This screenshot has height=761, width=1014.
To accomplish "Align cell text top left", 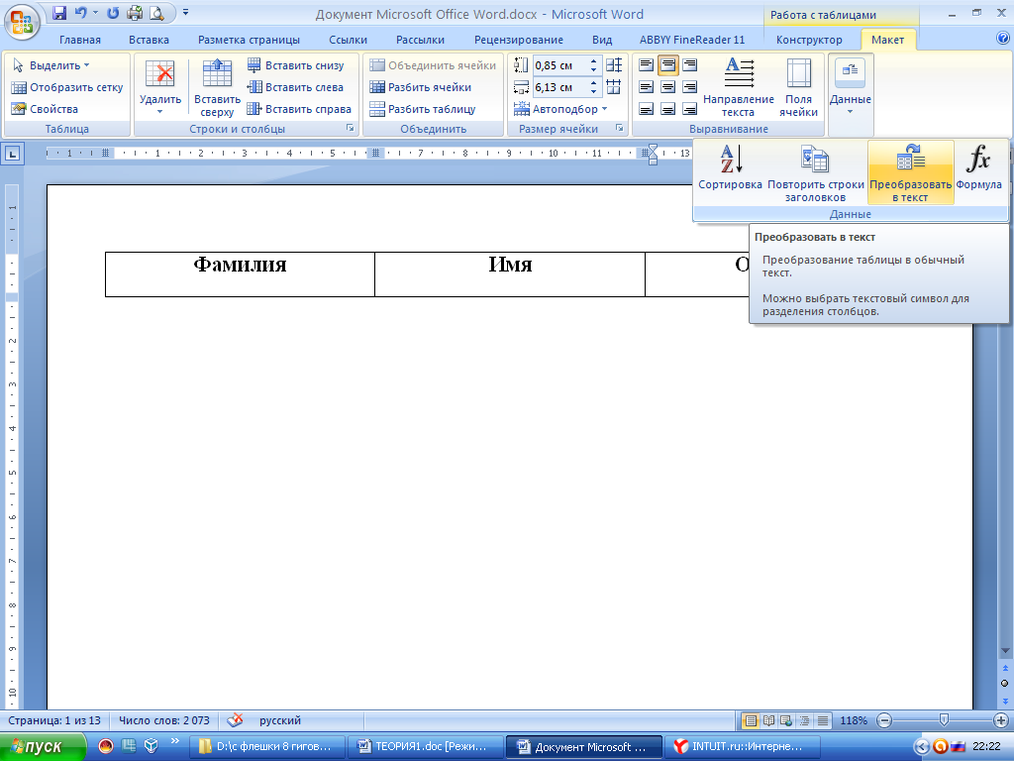I will 646,65.
